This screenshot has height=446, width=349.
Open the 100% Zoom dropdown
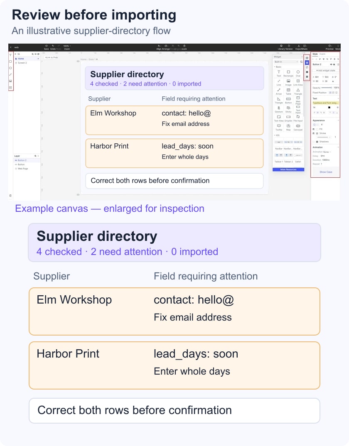pyautogui.click(x=67, y=46)
